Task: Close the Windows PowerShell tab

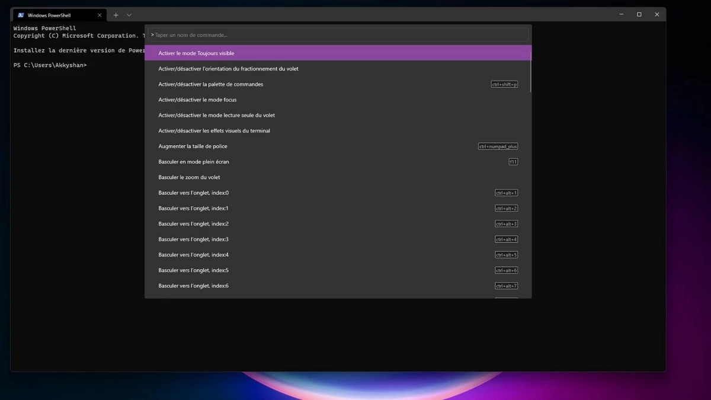Action: click(99, 15)
